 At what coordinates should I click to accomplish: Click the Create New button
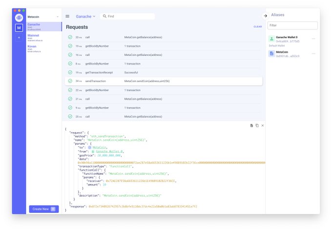tap(44, 209)
